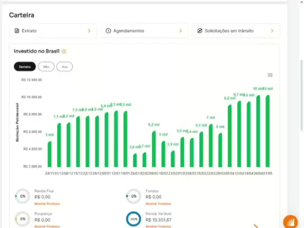Expand Agendamentos using its chevron arrow
This screenshot has width=304, height=228.
[x=180, y=31]
